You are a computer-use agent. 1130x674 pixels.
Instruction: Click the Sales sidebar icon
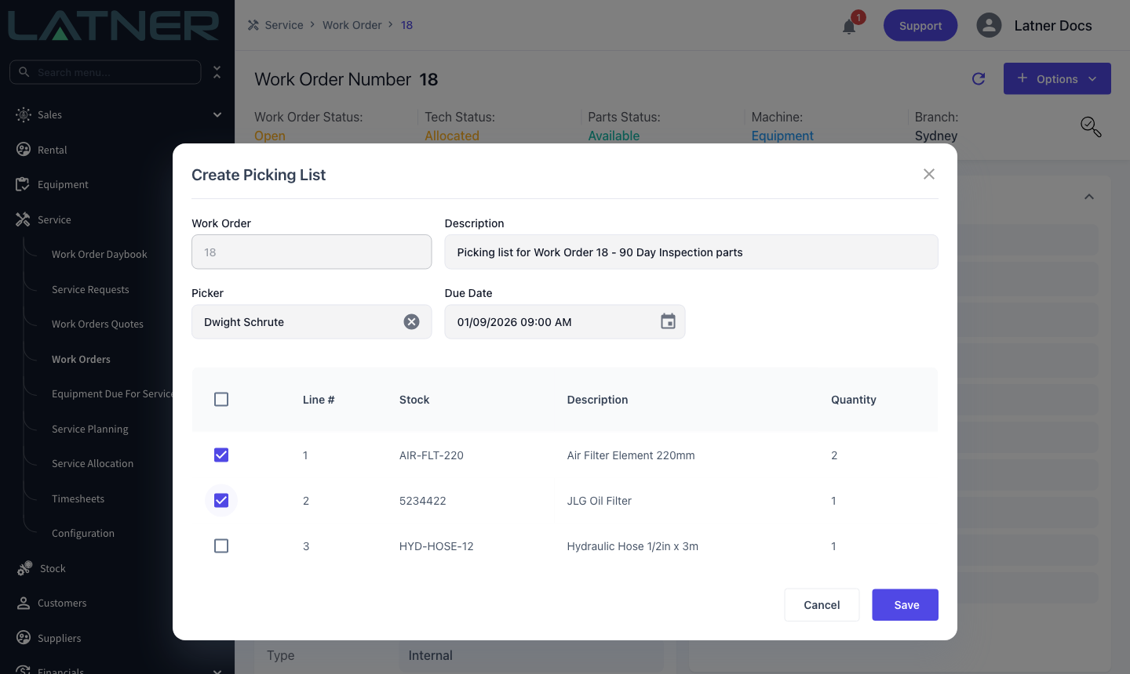tap(24, 114)
